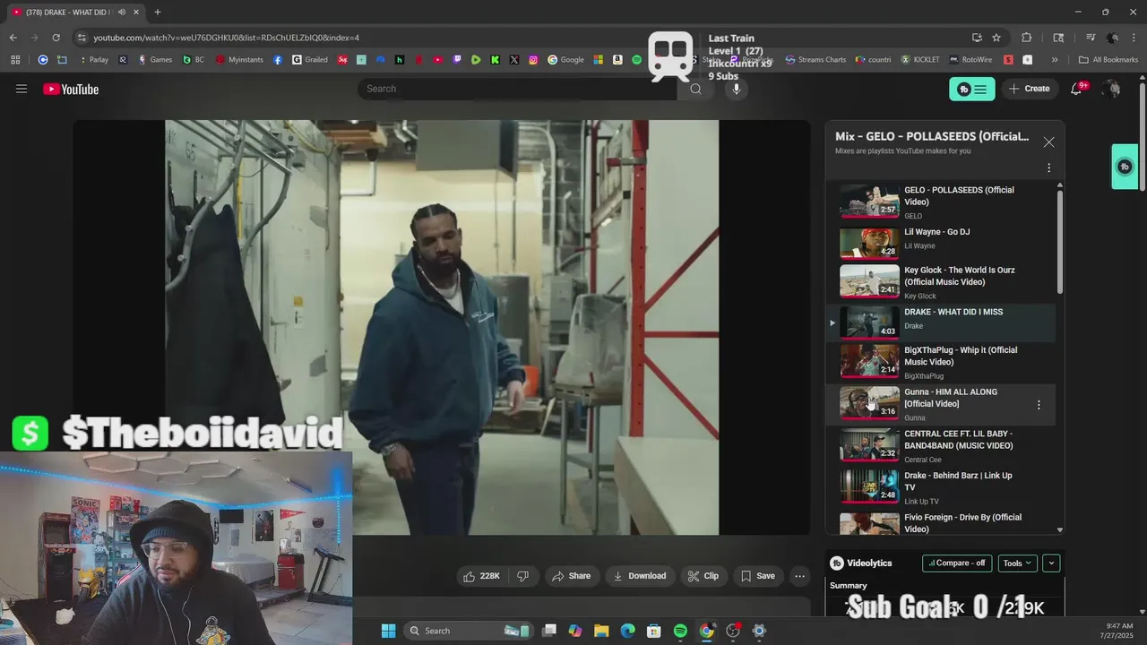This screenshot has width=1147, height=645.
Task: Open the Streams Charts bookmark
Action: click(x=815, y=60)
